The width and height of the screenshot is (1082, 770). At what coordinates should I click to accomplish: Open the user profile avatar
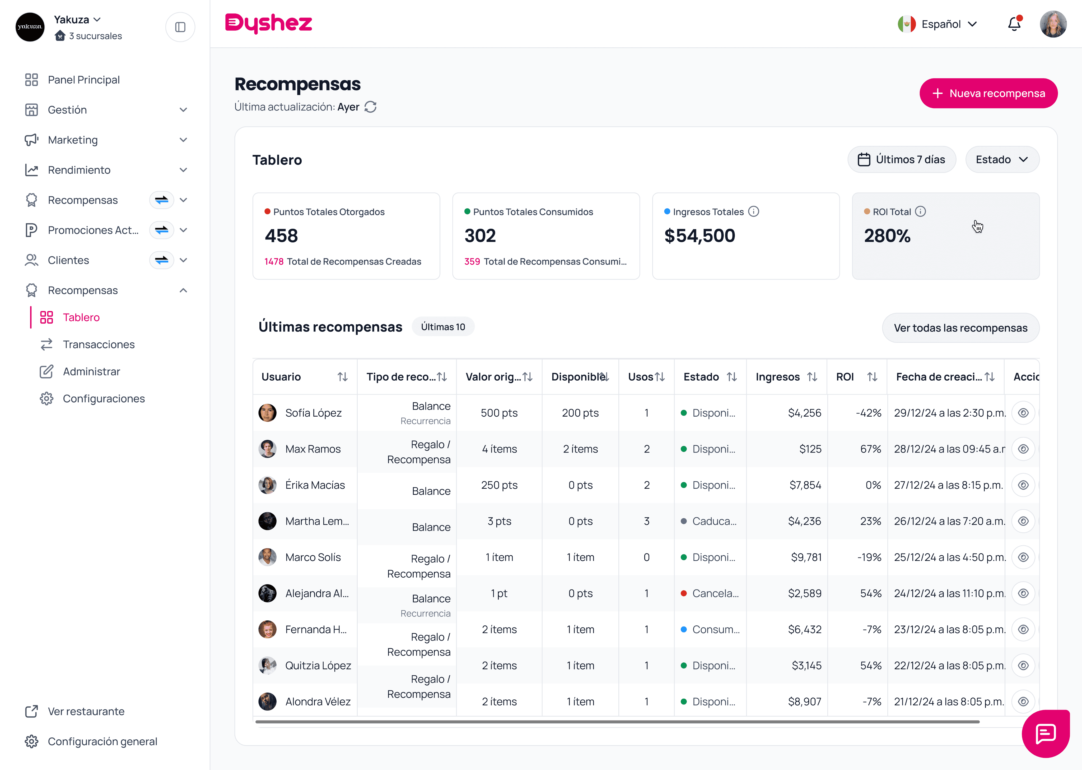(1053, 24)
